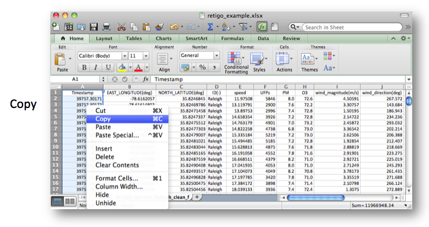The width and height of the screenshot is (429, 227).
Task: Toggle Italic formatting
Action: 96,68
